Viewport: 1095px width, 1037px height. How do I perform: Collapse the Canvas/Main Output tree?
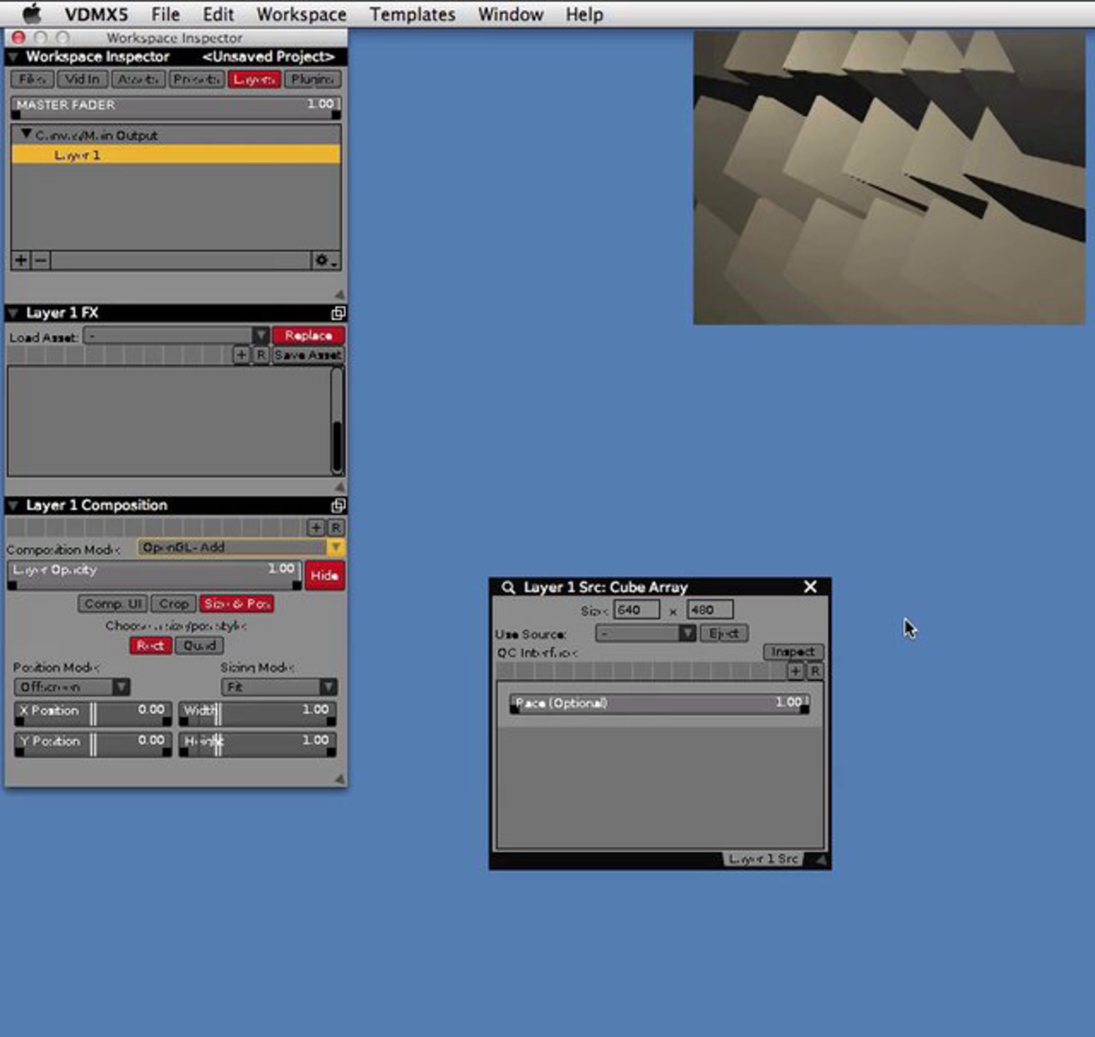pyautogui.click(x=26, y=134)
